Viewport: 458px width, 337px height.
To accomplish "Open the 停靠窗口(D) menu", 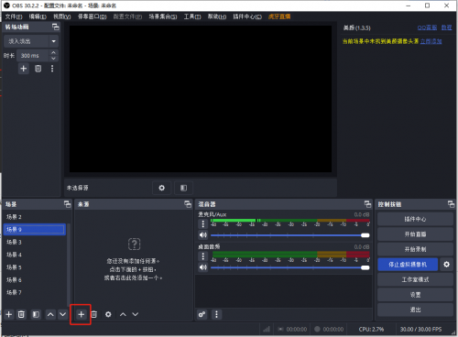I will point(92,16).
